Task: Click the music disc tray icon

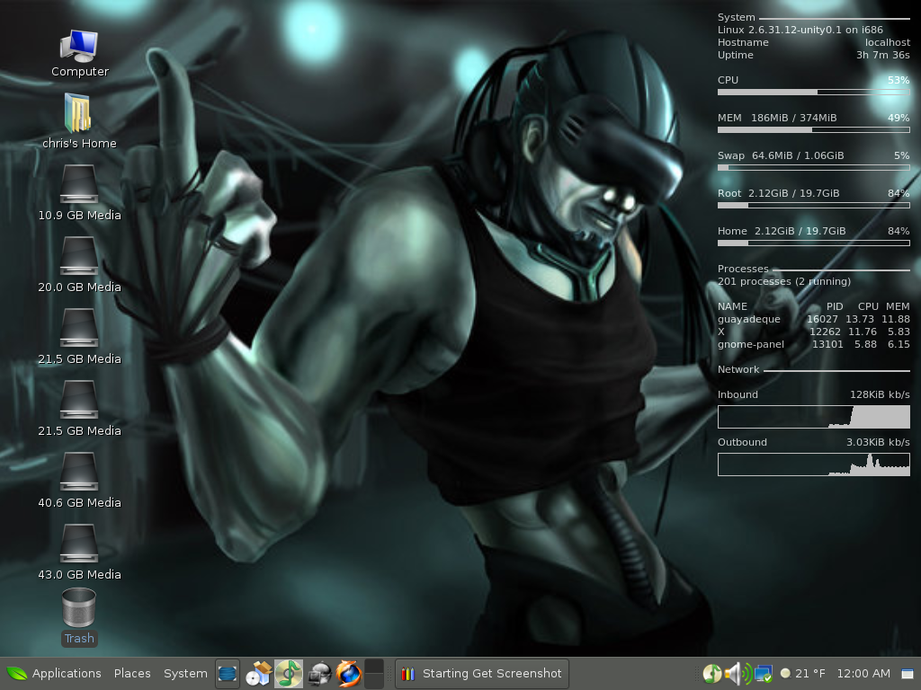Action: pos(712,673)
